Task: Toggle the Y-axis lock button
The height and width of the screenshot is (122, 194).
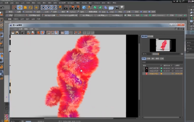Action: click(48, 7)
